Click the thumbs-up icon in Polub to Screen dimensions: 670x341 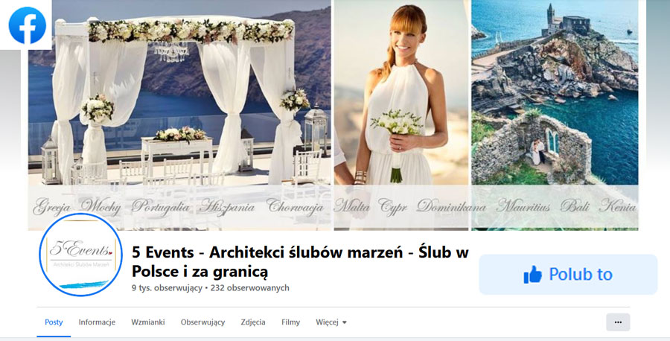click(x=532, y=274)
